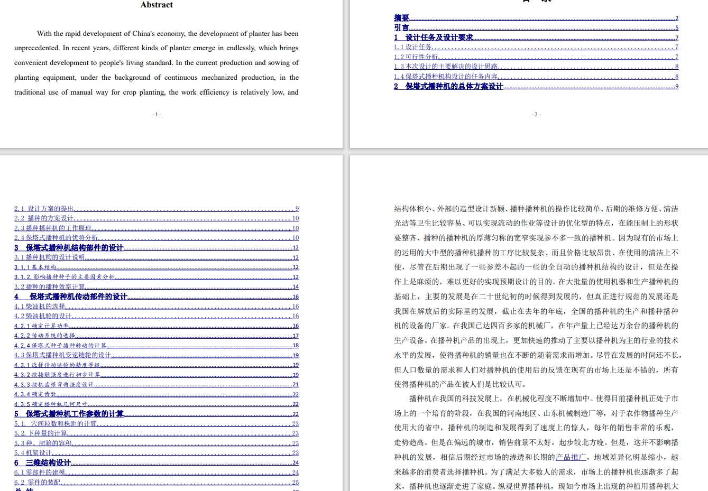Open contents link 3.1.1 基本结构
708x491 pixels.
pos(157,267)
